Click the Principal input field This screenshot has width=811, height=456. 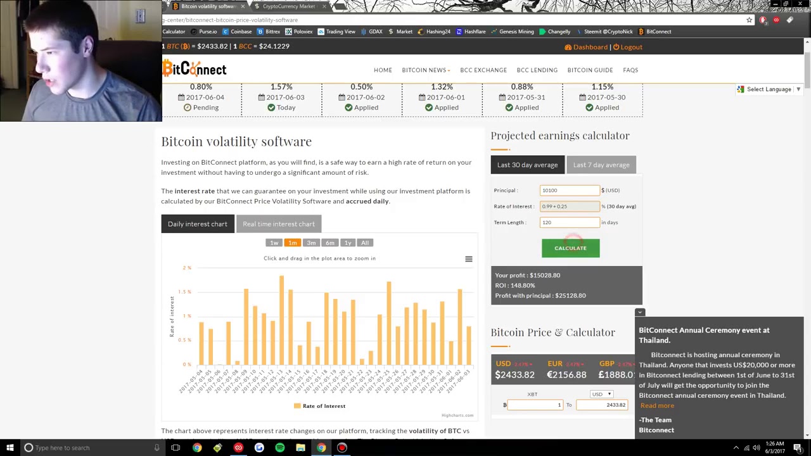(570, 190)
